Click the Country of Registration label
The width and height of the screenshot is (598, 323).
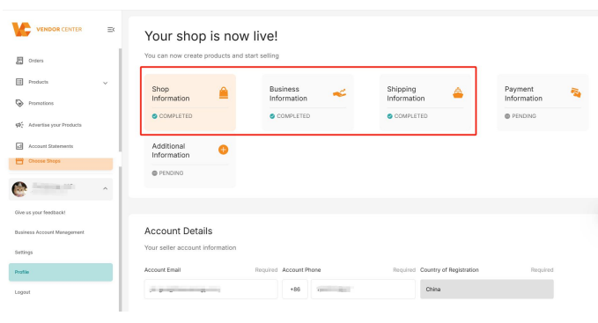449,269
